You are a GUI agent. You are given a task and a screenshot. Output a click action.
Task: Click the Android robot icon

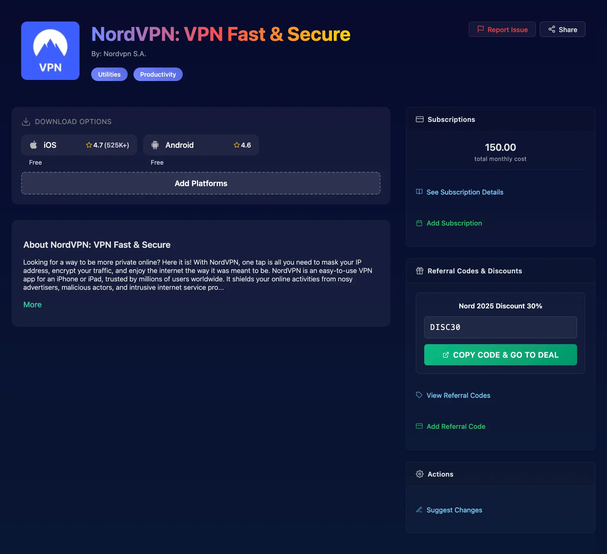coord(155,145)
